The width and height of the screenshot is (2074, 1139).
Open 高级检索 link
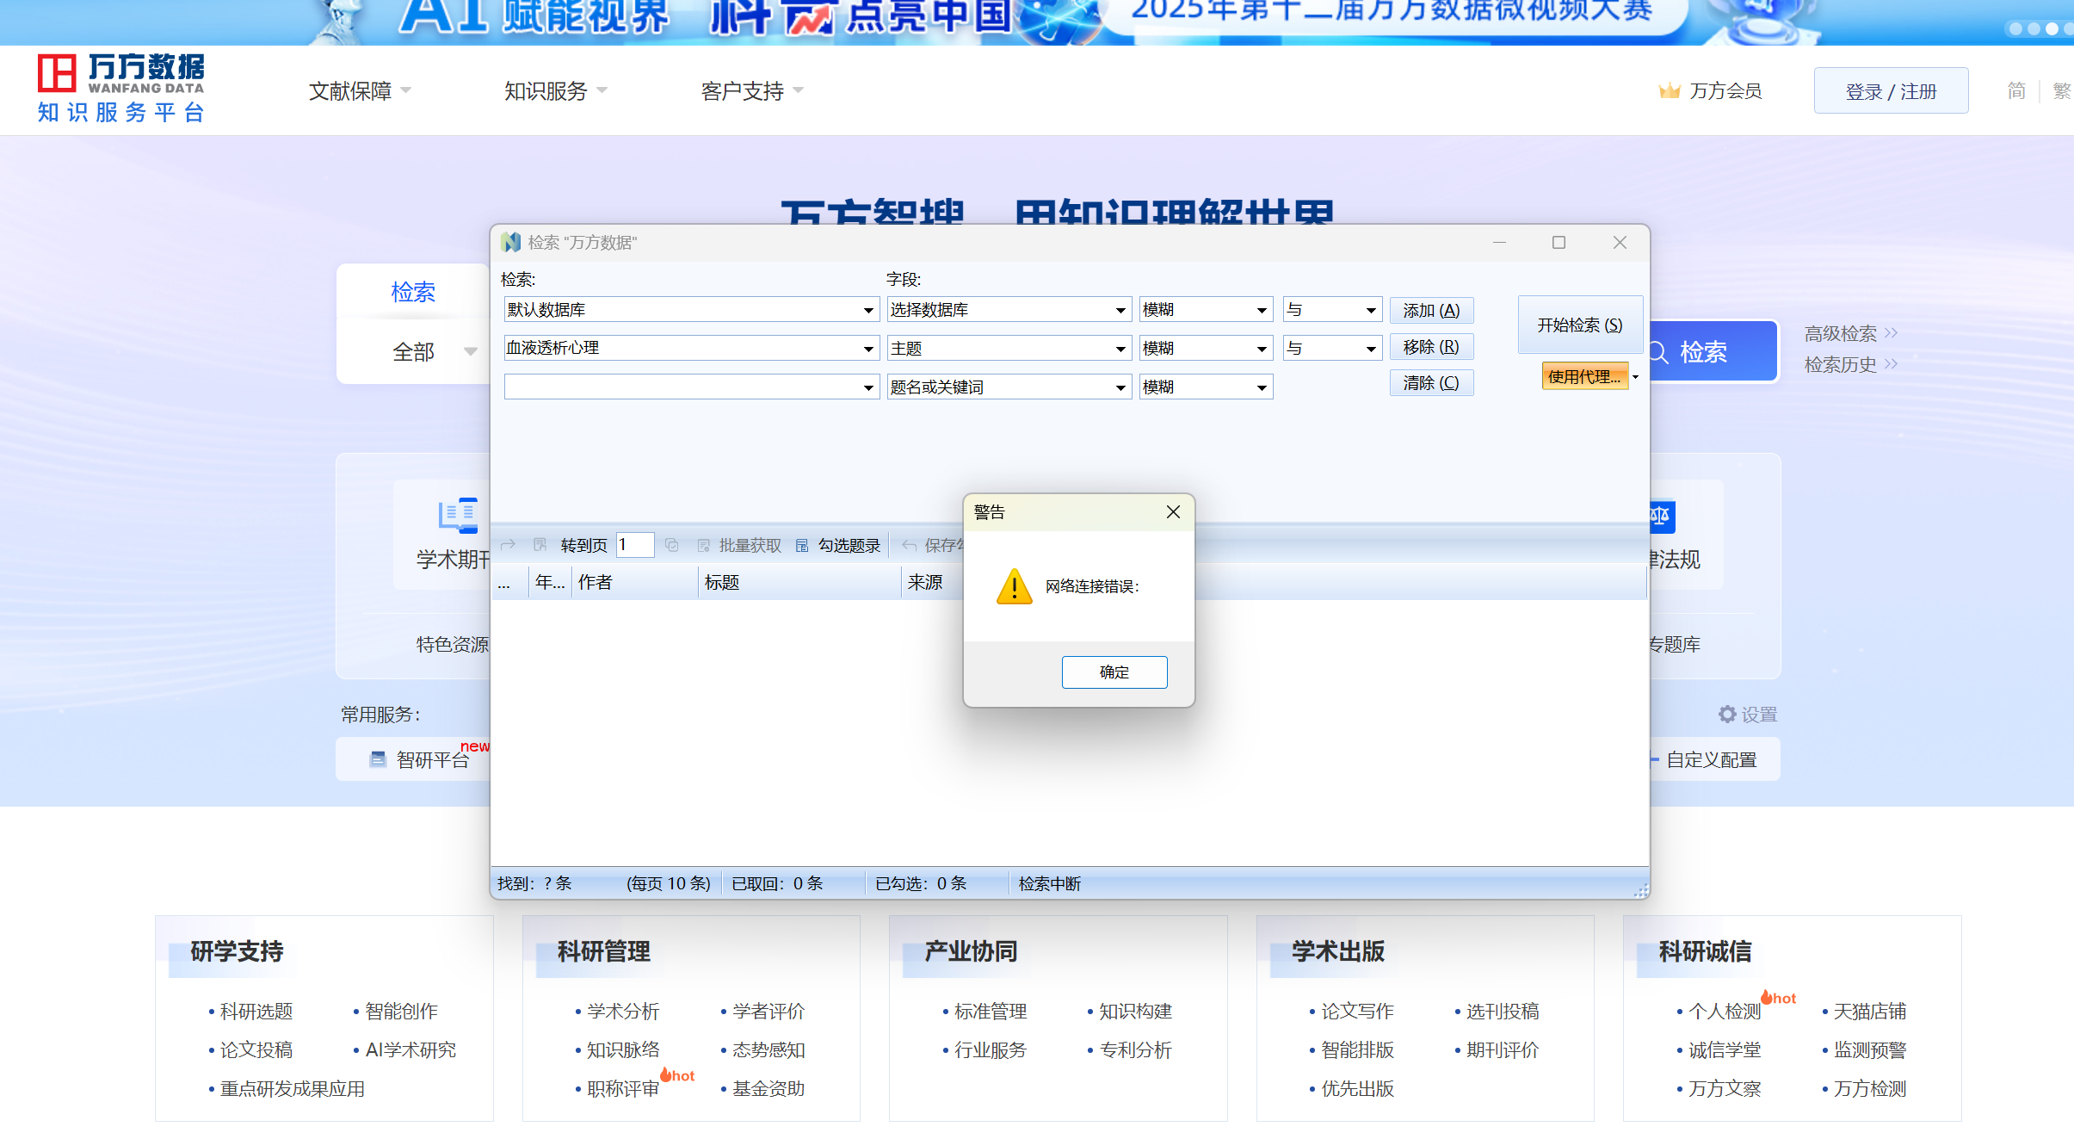(x=1851, y=333)
